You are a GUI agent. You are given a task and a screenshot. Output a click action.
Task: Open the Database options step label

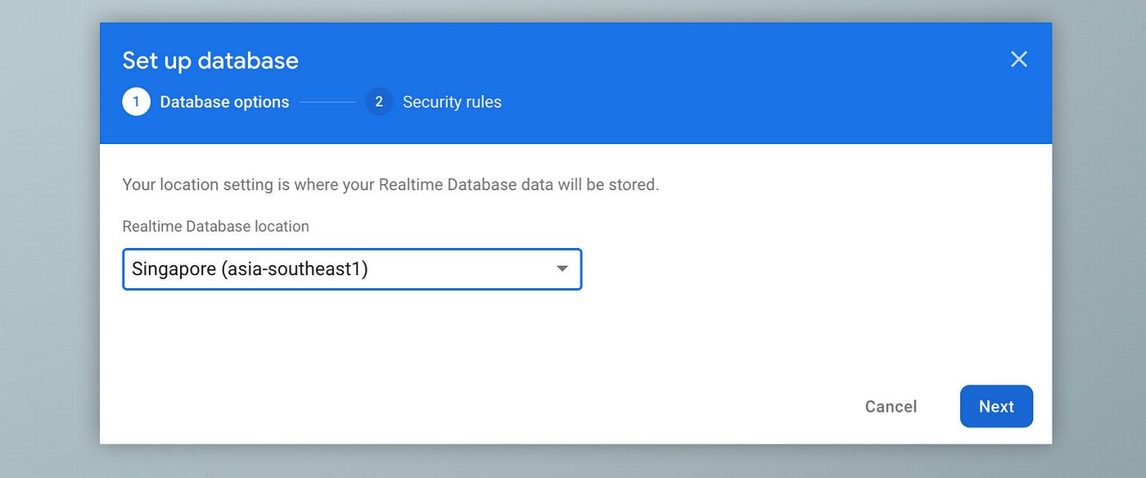pos(224,102)
